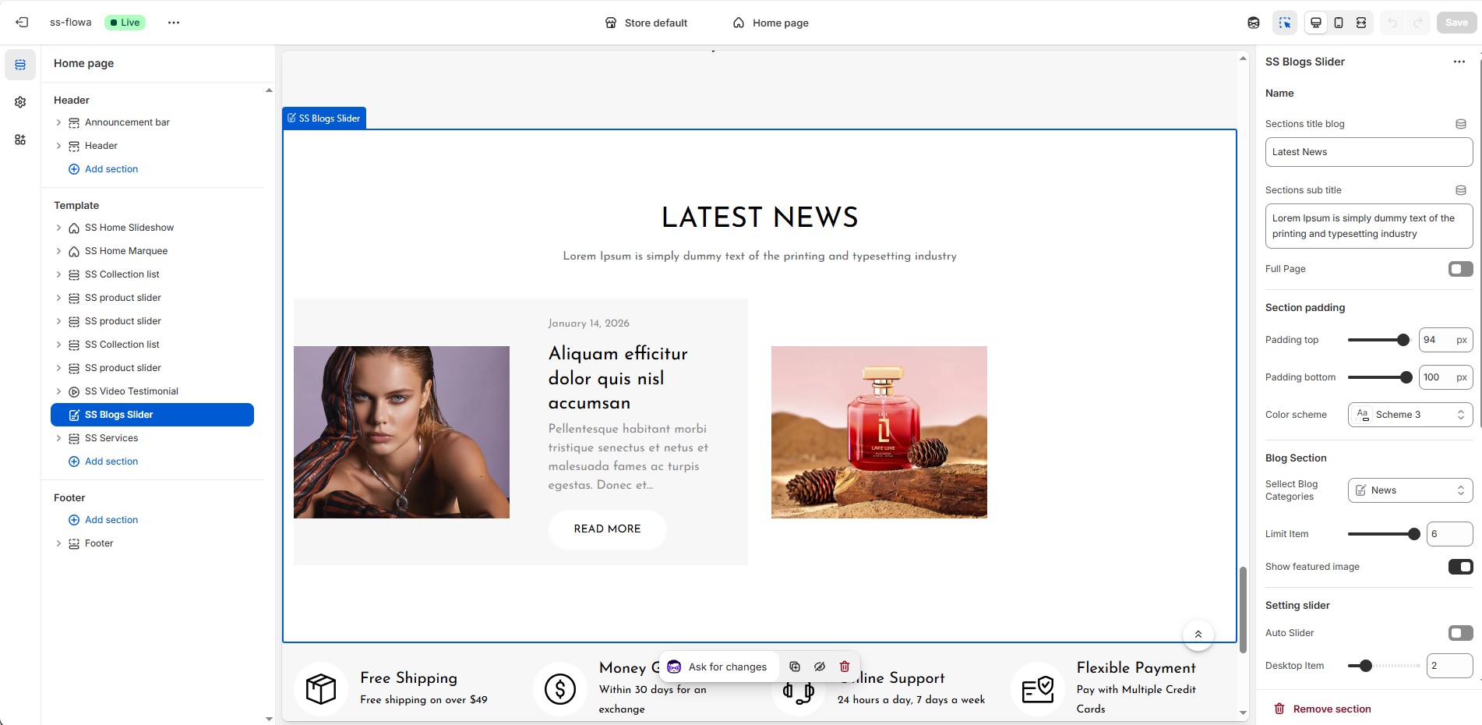This screenshot has width=1482, height=725.
Task: Select SS Video Testimonial in the template list
Action: click(x=131, y=391)
